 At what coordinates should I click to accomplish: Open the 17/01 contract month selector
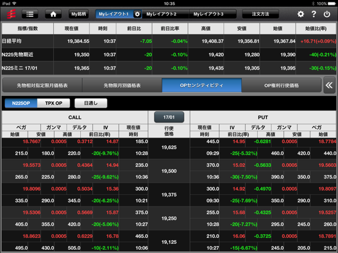pos(169,117)
